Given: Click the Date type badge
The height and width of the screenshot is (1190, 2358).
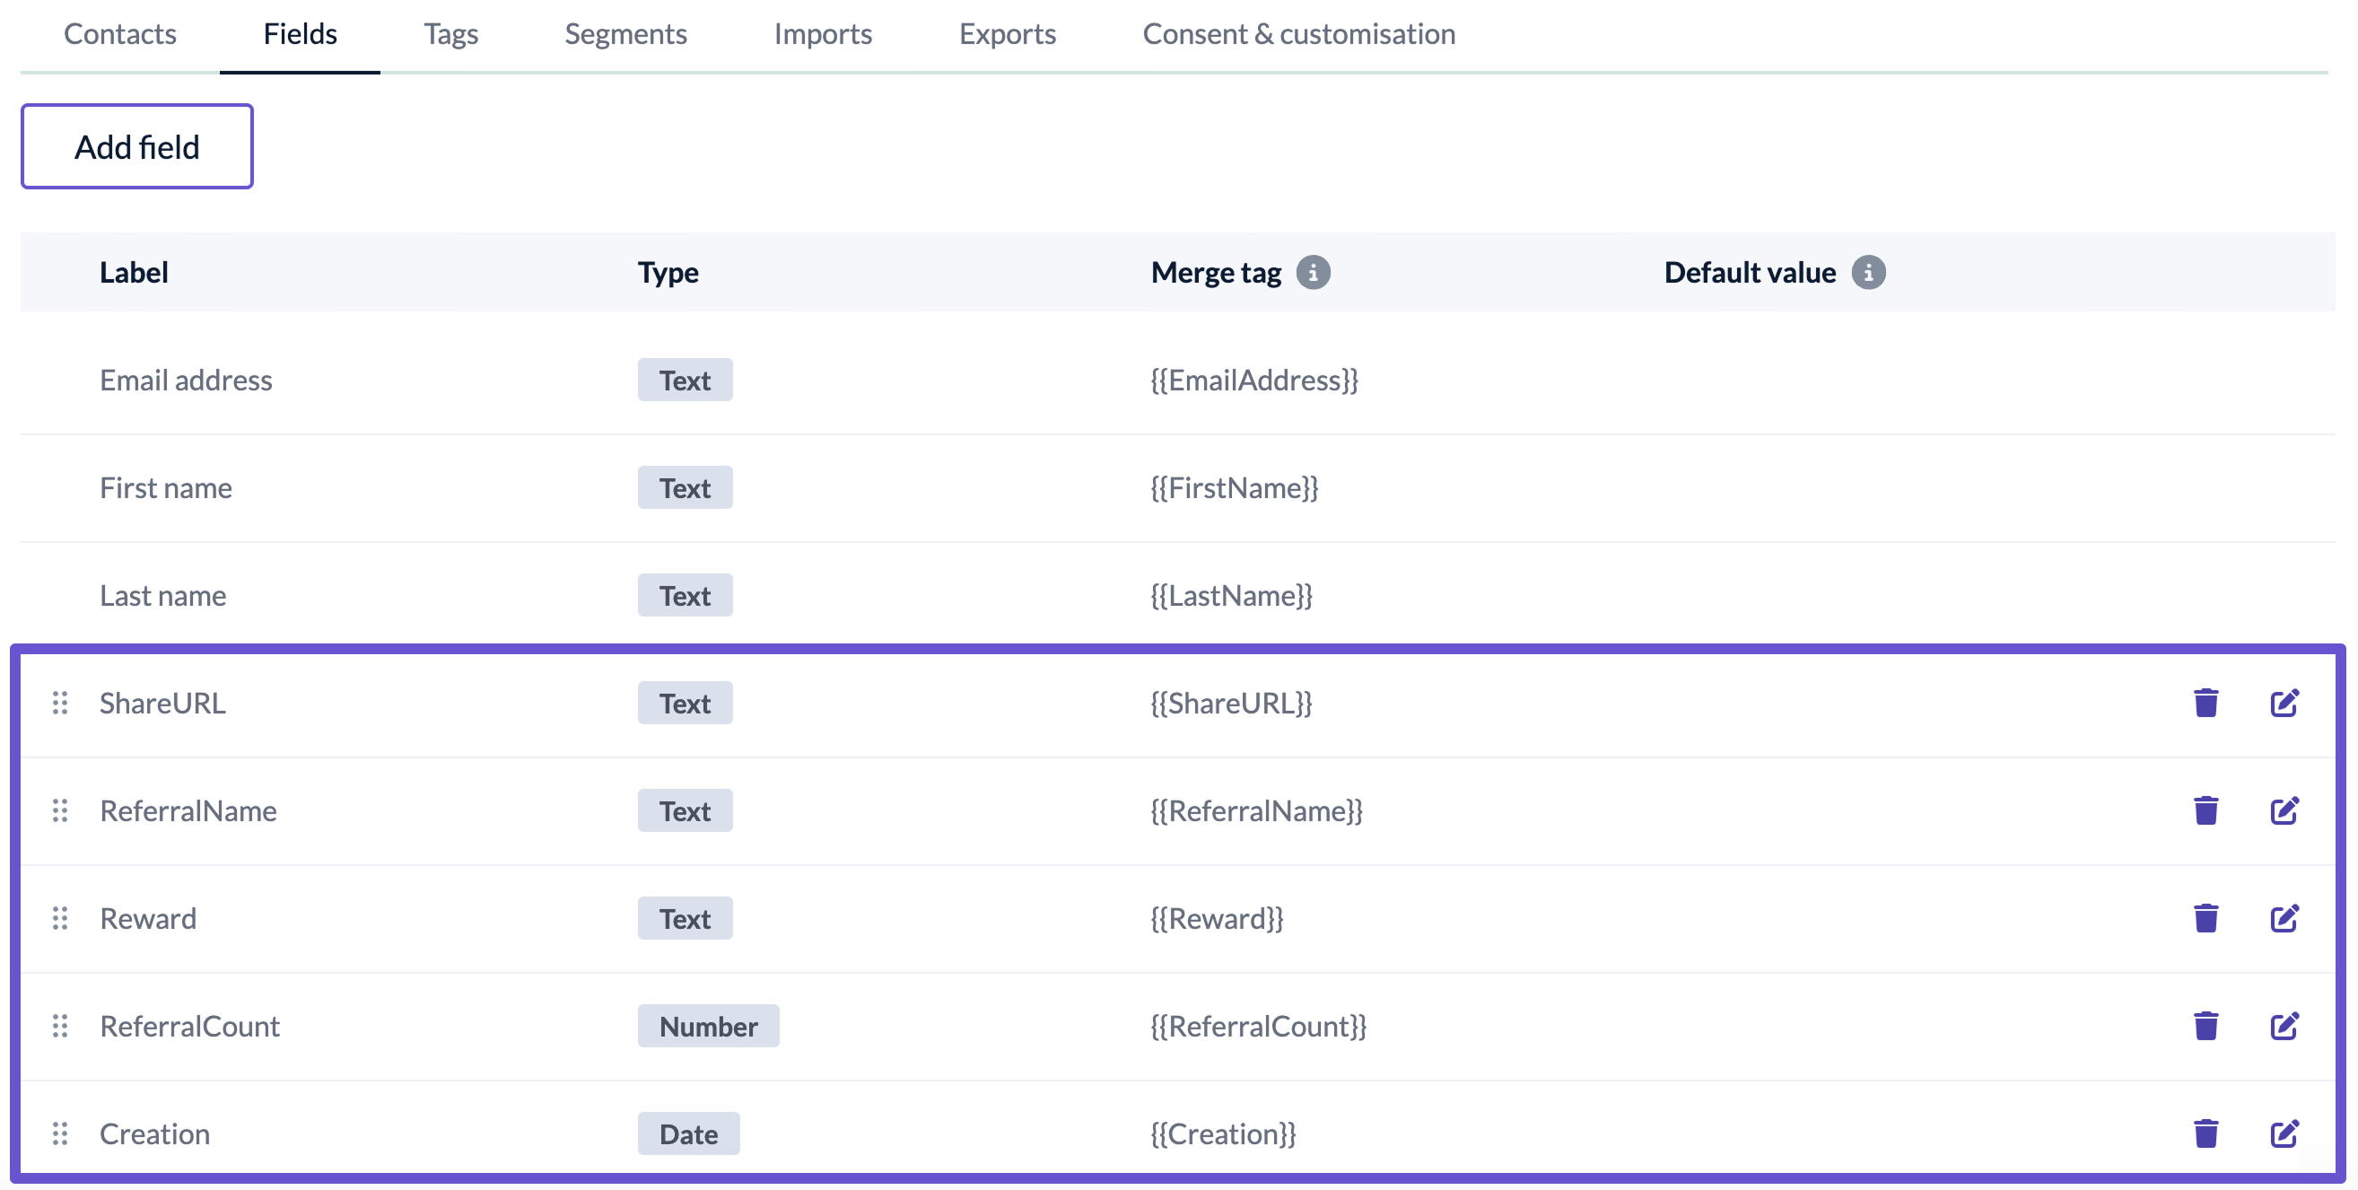Looking at the screenshot, I should click(x=688, y=1134).
